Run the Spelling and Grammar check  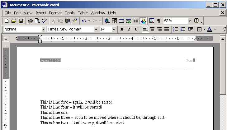tap(44, 21)
